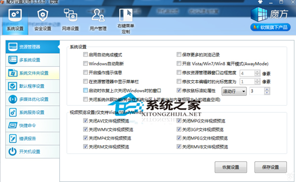Uncheck 关闭3GP文件视频预览
This screenshot has width=296, height=182.
coord(179,129)
